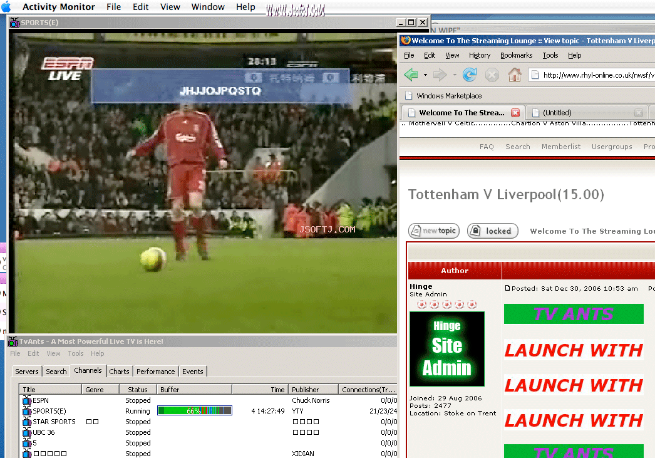Viewport: 655px width, 458px height.
Task: Click the Buffer column header
Action: (x=194, y=390)
